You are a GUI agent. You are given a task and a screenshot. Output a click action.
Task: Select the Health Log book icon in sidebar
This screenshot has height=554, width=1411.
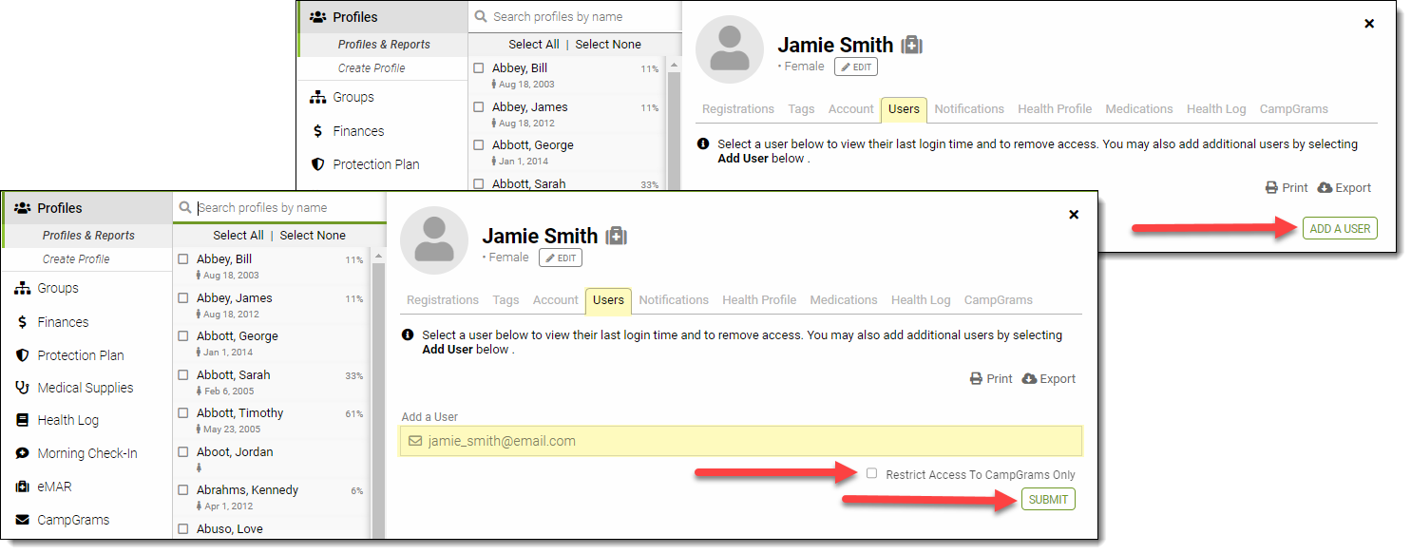point(22,420)
